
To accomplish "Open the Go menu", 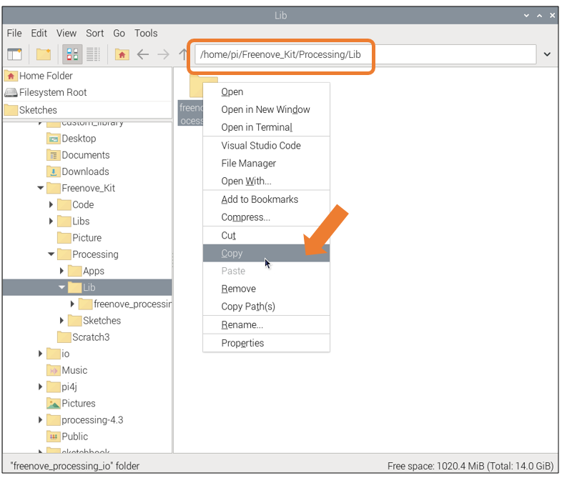I will point(119,34).
